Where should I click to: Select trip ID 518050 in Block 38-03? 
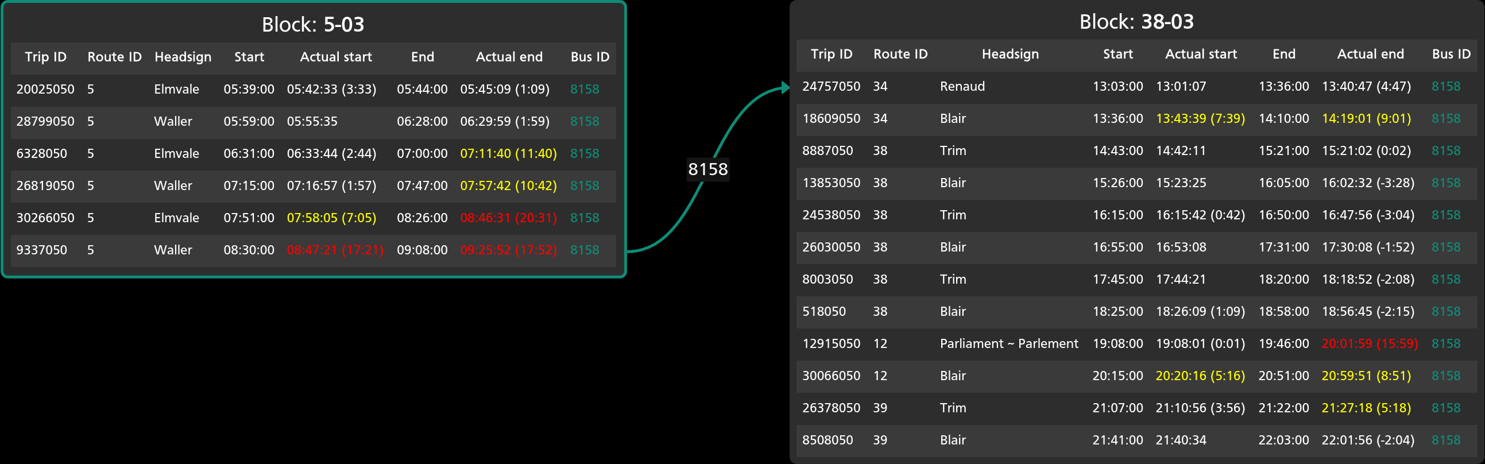pyautogui.click(x=823, y=312)
